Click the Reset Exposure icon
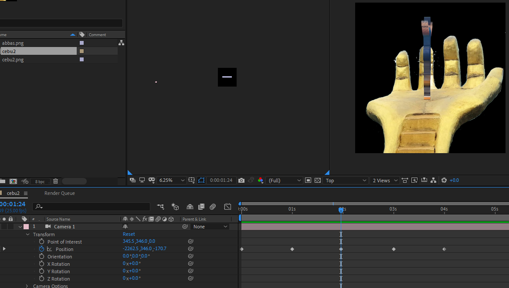 click(x=444, y=181)
